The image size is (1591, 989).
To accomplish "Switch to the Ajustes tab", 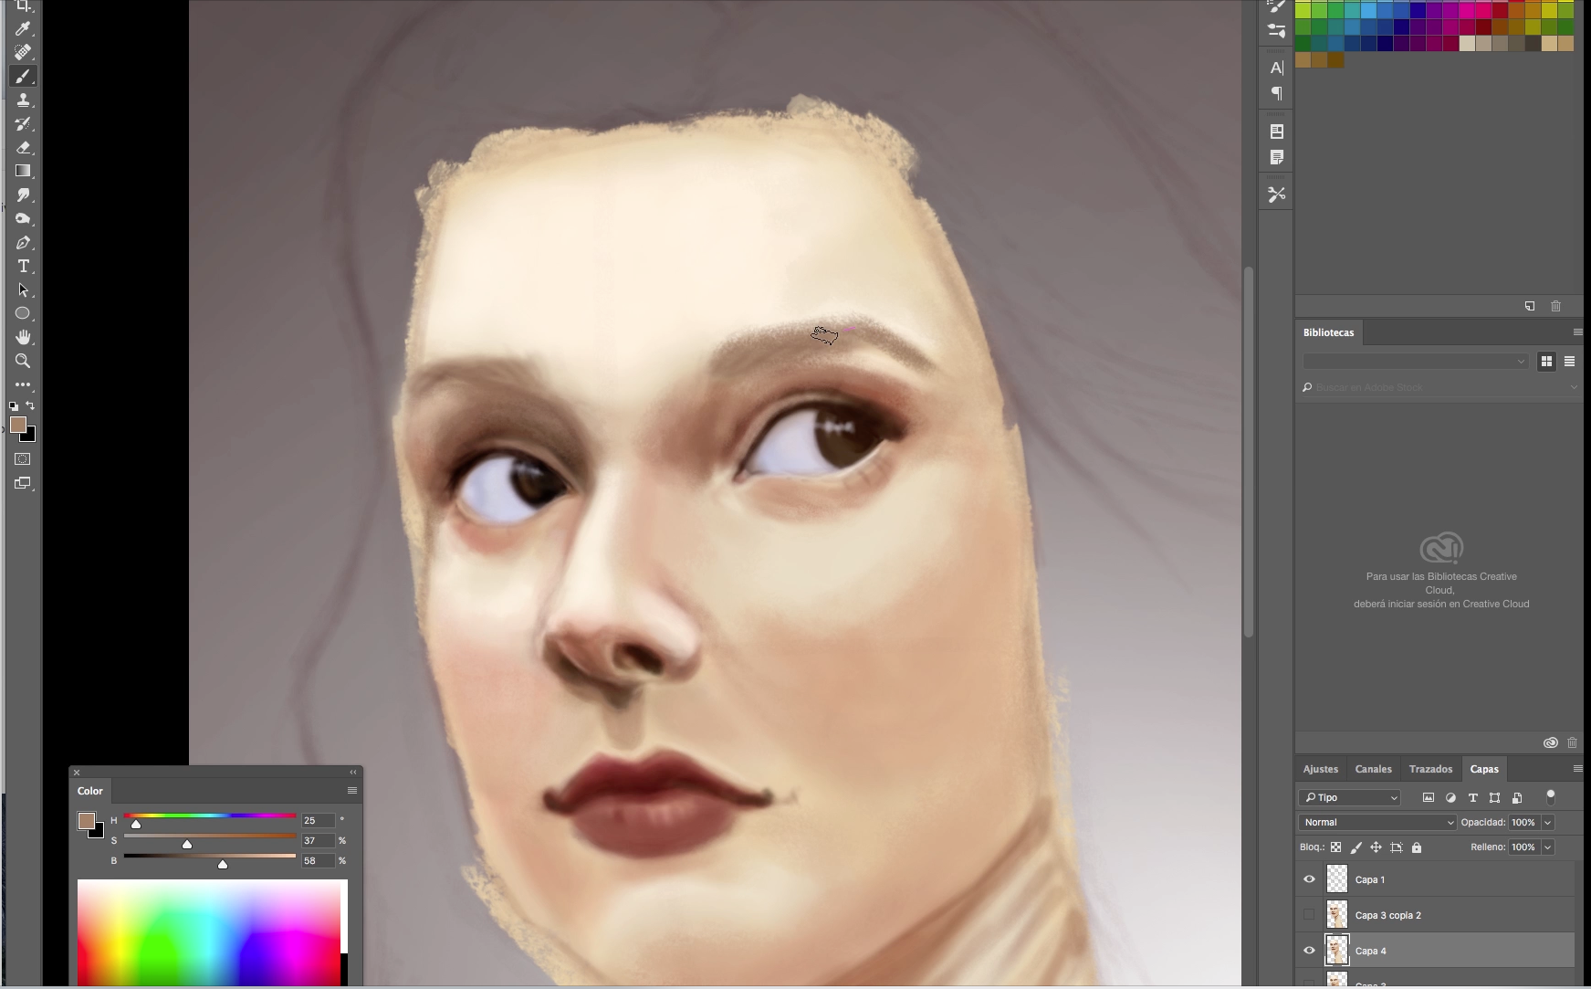I will point(1321,769).
